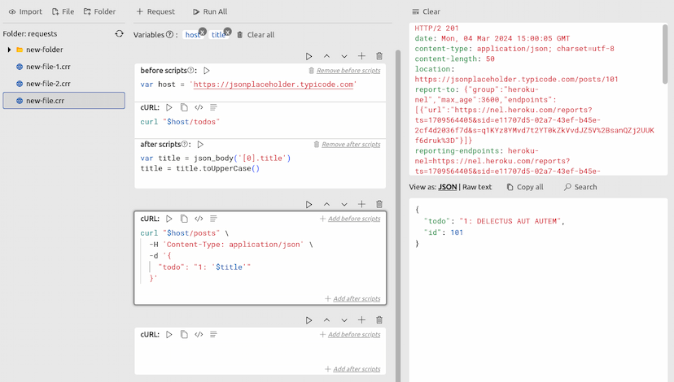Viewport: 674px width, 382px height.
Task: Show code for posts cURL
Action: click(199, 219)
